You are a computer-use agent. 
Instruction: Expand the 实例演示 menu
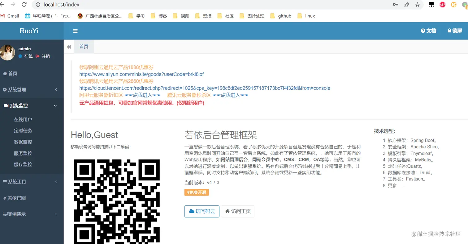pos(32,214)
